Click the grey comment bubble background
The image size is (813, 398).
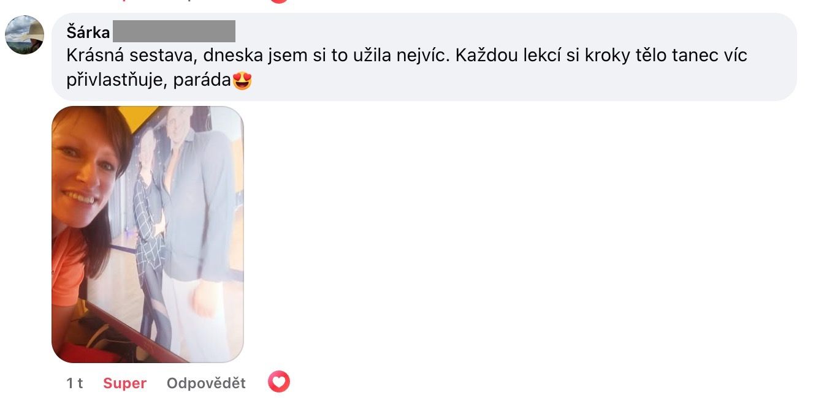pos(424,57)
